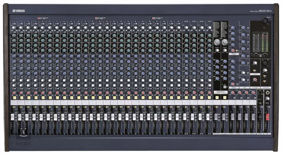Toggle the lower yellow talkback switch

click(265, 82)
